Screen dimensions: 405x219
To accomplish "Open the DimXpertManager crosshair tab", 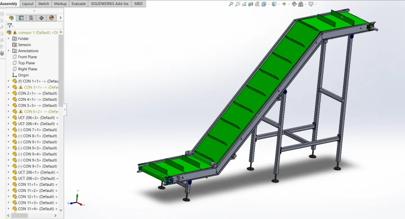I will tap(41, 18).
